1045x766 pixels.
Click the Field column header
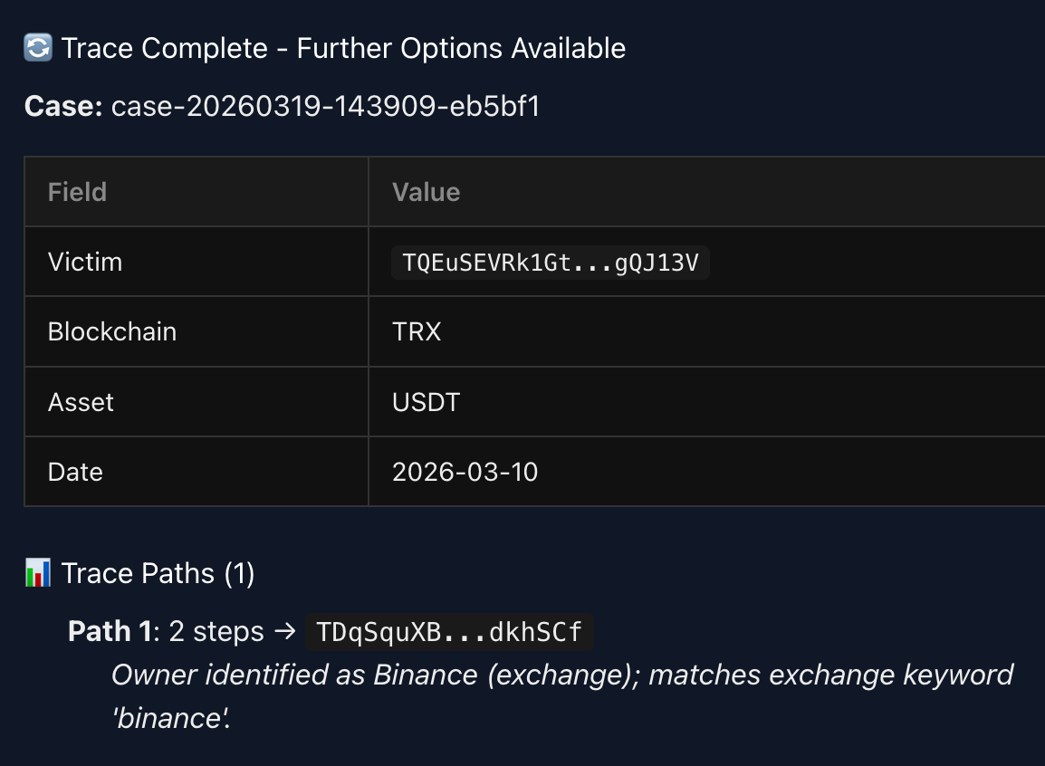pos(77,192)
